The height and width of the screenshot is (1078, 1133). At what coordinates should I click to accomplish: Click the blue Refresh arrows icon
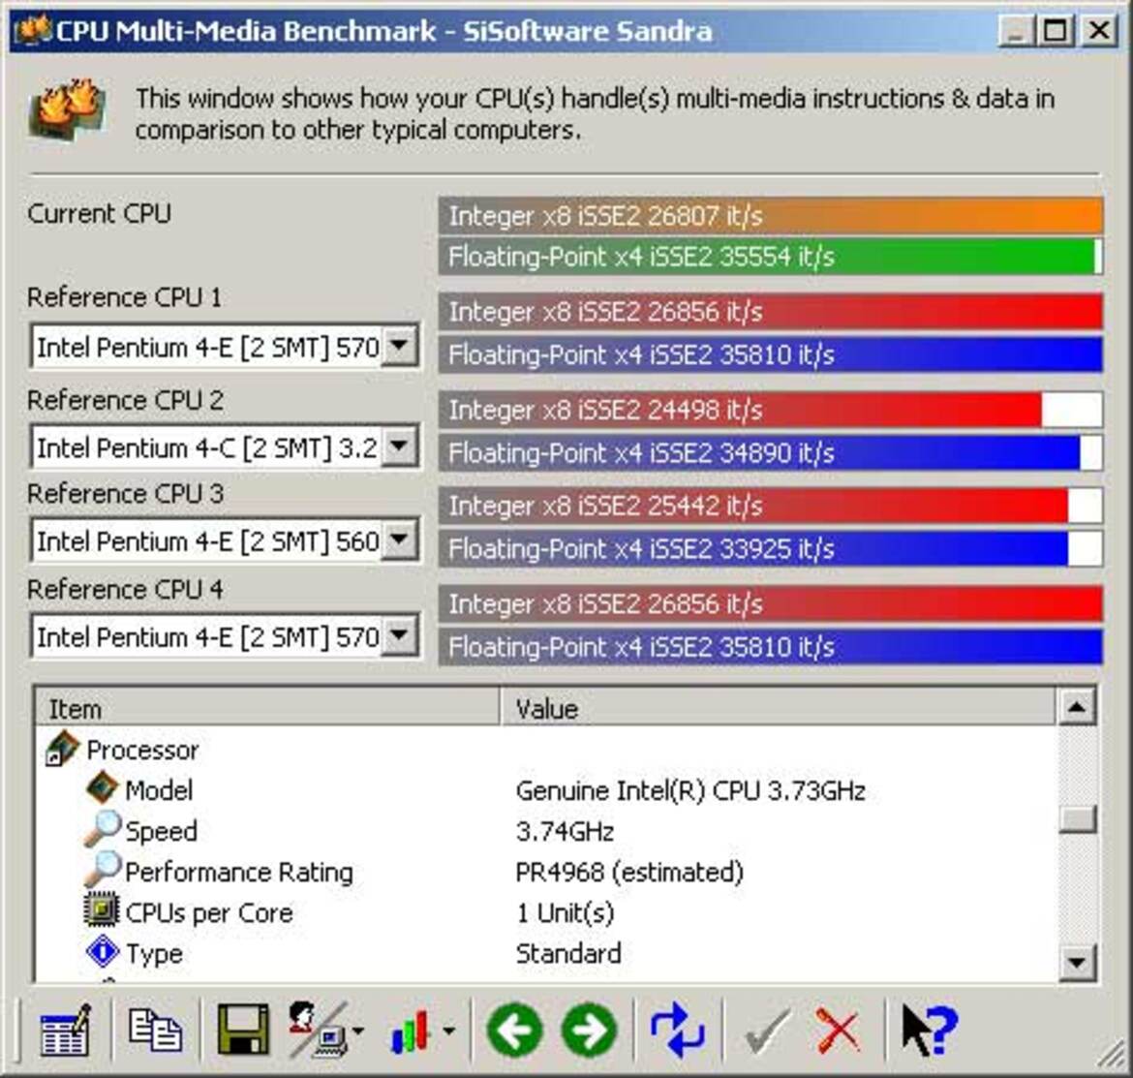676,1030
